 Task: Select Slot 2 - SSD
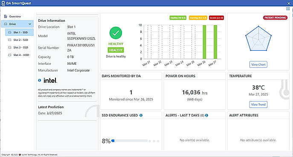pyautogui.click(x=20, y=40)
